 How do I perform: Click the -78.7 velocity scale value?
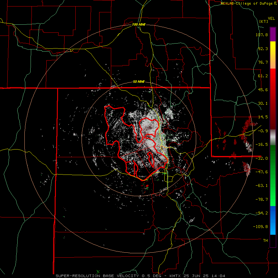click(262, 200)
